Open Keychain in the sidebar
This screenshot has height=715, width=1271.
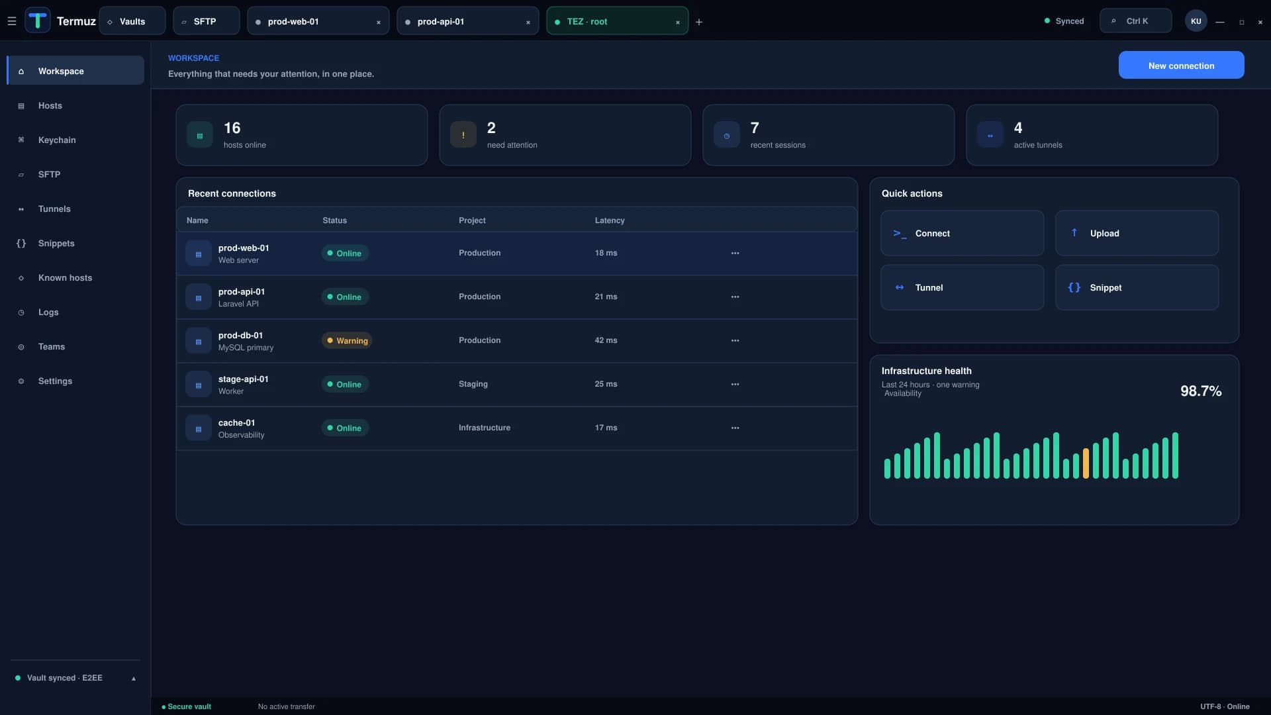(x=75, y=140)
